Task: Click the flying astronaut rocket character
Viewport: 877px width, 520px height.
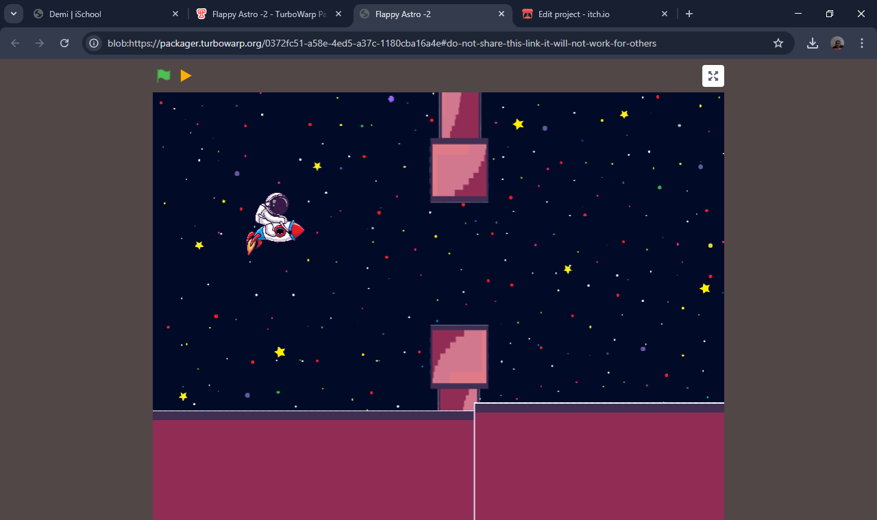Action: tap(273, 226)
